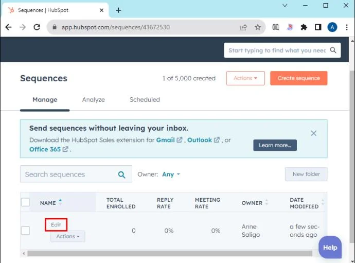The height and width of the screenshot is (263, 355).
Task: Toggle the browser side panel icon
Action: [x=318, y=27]
